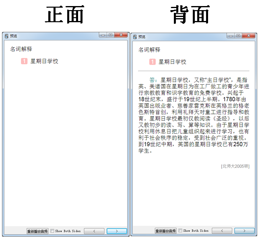The image size is (260, 237).
Task: Go to previous card in right preview window
Action: click(x=222, y=231)
